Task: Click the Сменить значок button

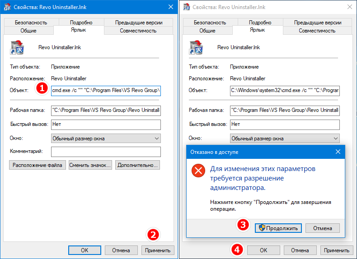Action: click(90, 165)
